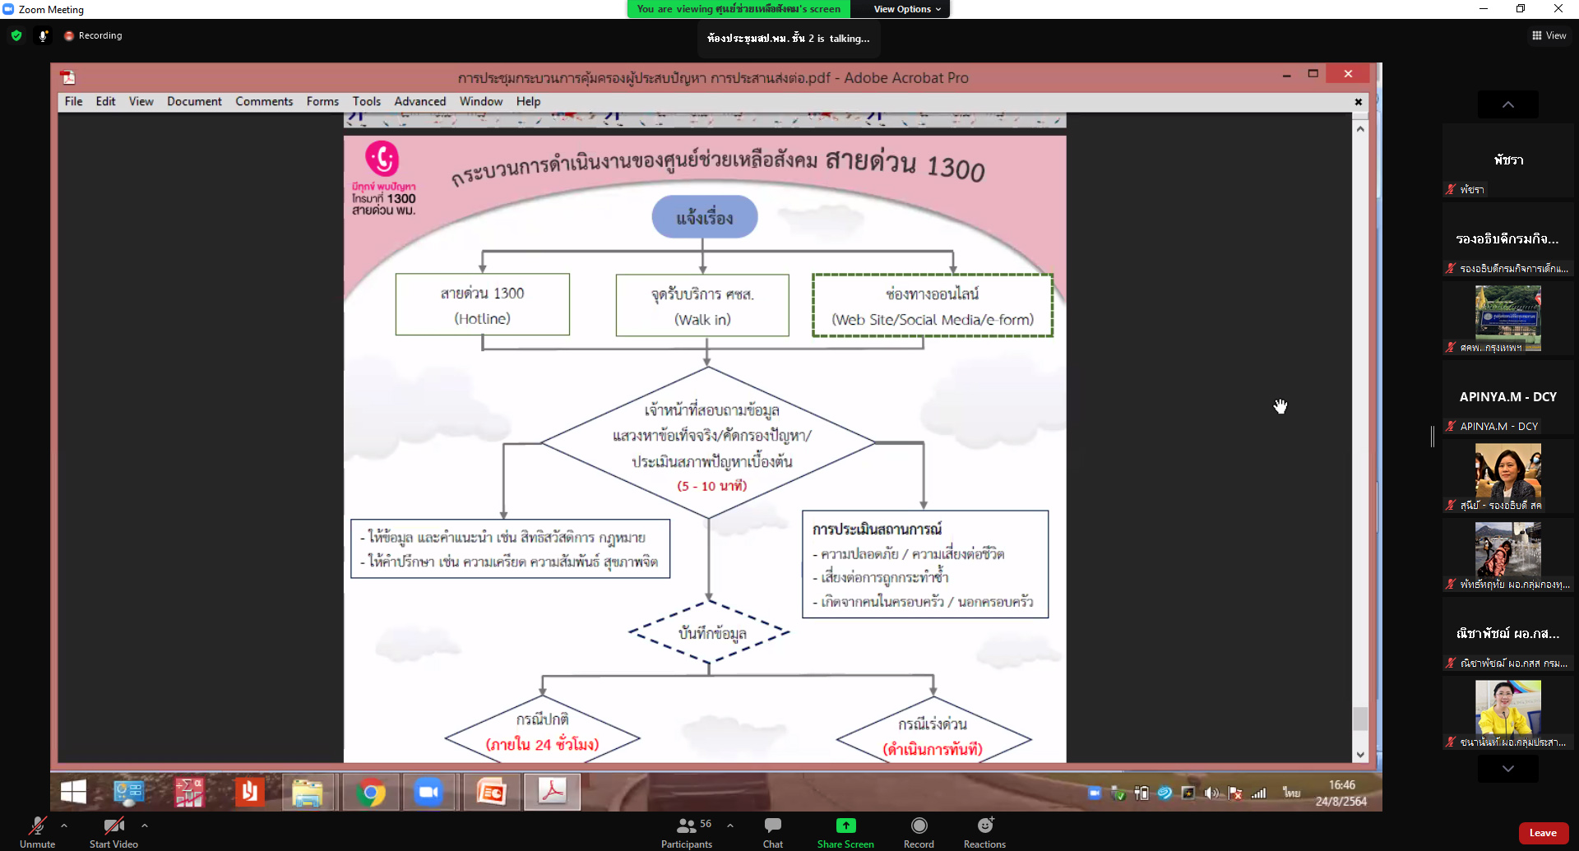Click the encryption shield icon

tap(16, 35)
